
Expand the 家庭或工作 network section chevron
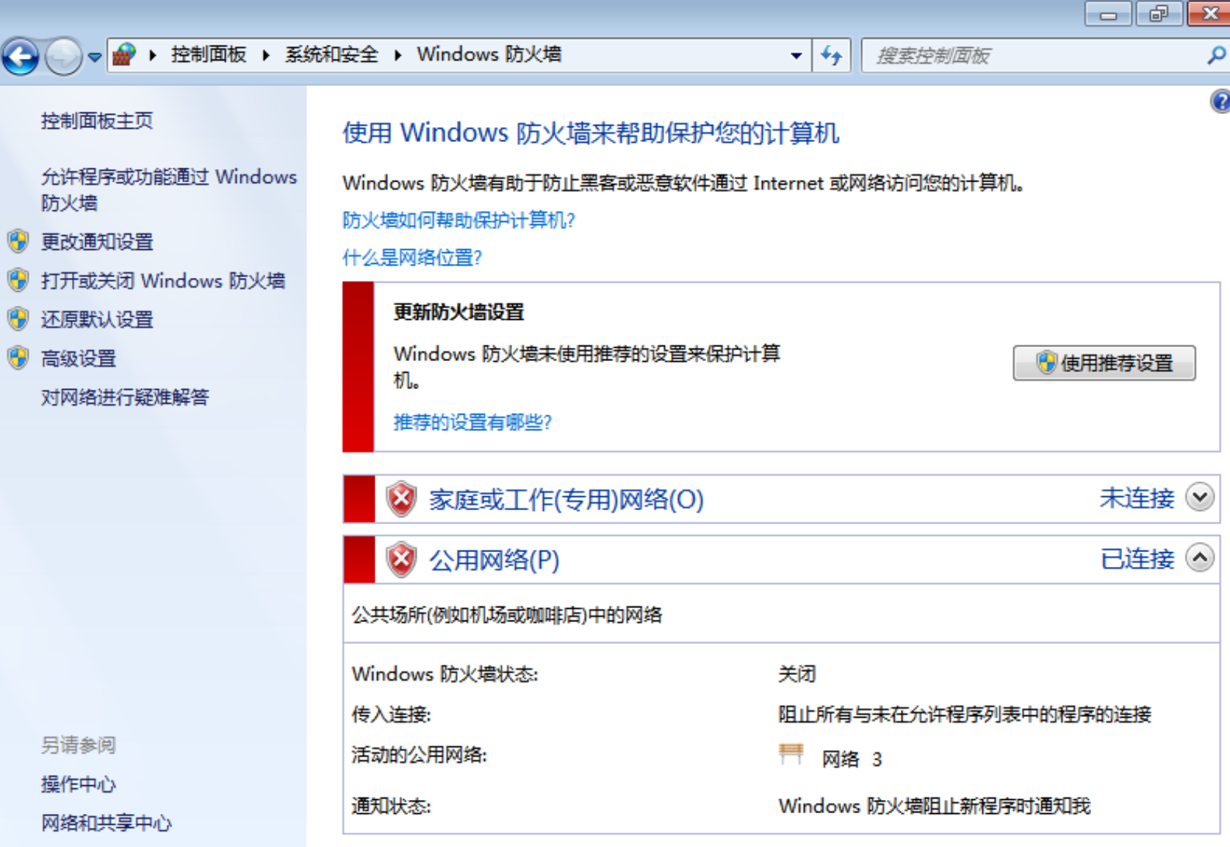click(1200, 498)
